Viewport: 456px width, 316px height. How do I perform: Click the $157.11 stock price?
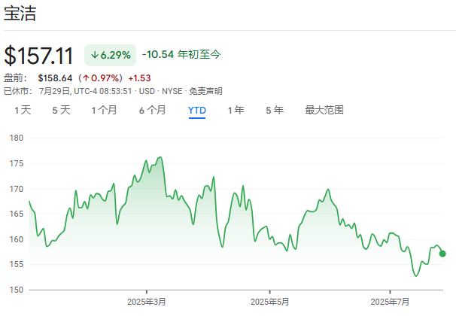pyautogui.click(x=38, y=55)
